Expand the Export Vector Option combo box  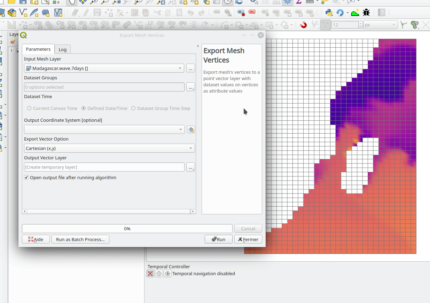click(109, 149)
